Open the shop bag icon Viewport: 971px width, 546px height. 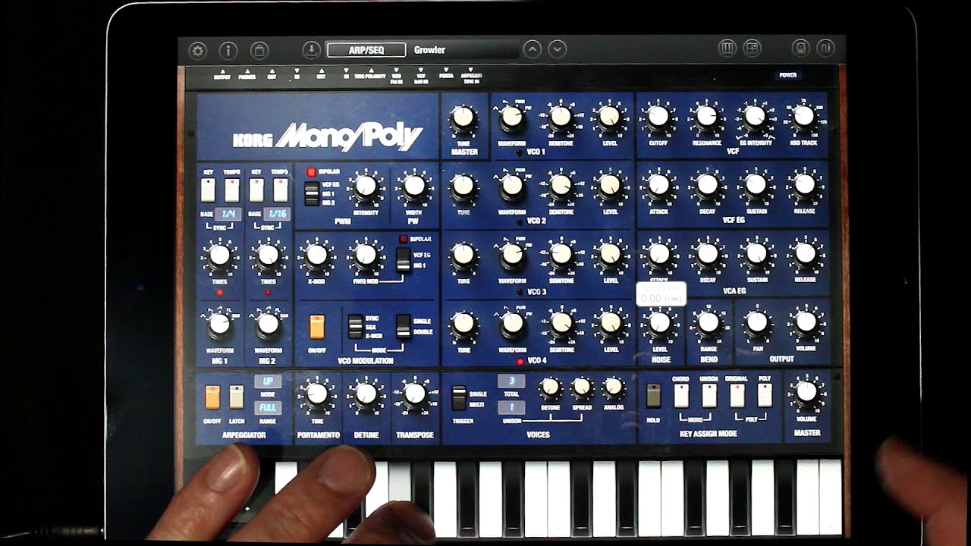click(x=259, y=50)
